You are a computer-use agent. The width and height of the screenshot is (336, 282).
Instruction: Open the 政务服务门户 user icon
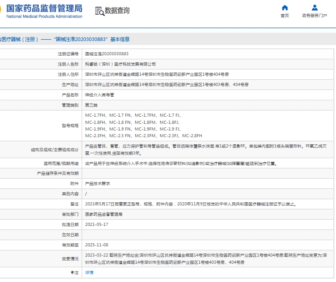[315, 8]
